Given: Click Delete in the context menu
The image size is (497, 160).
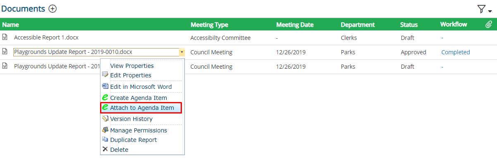Looking at the screenshot, I should (x=119, y=150).
